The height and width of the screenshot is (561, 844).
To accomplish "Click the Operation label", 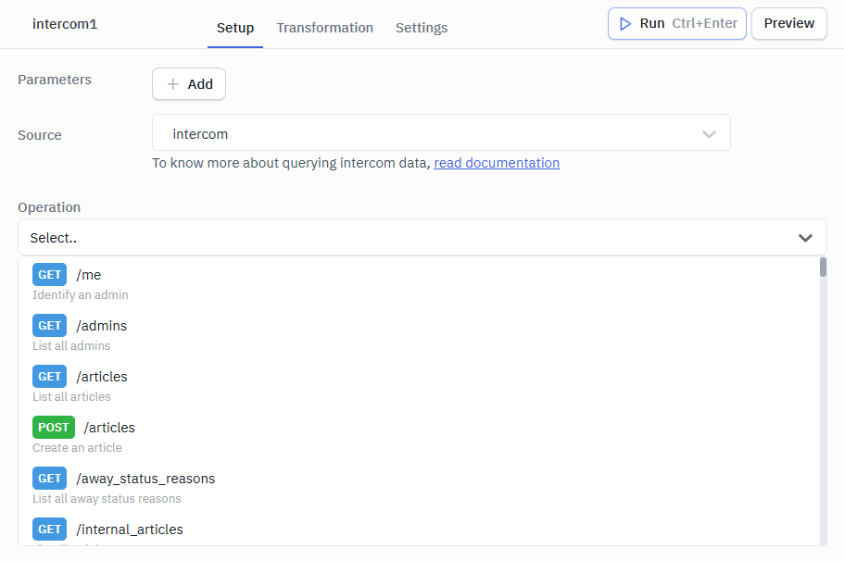I will pyautogui.click(x=49, y=207).
